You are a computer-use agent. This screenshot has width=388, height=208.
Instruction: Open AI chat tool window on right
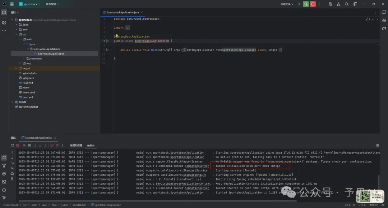click(x=384, y=20)
